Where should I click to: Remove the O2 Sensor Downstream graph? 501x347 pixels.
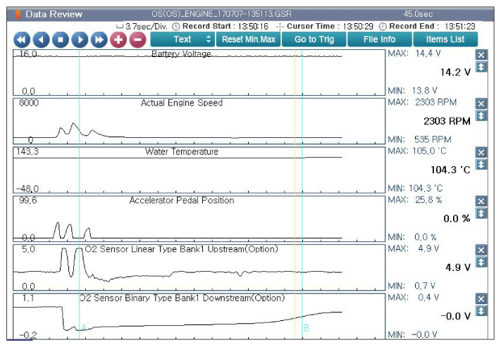point(481,299)
